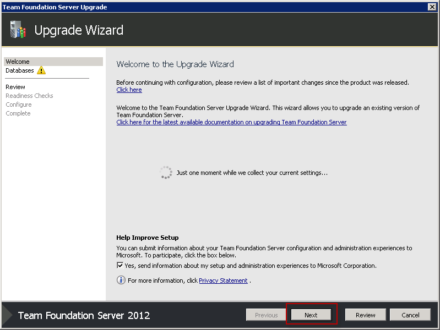
Task: Click the 'Welcome to the Upgrade Wizard' heading
Action: [x=175, y=64]
